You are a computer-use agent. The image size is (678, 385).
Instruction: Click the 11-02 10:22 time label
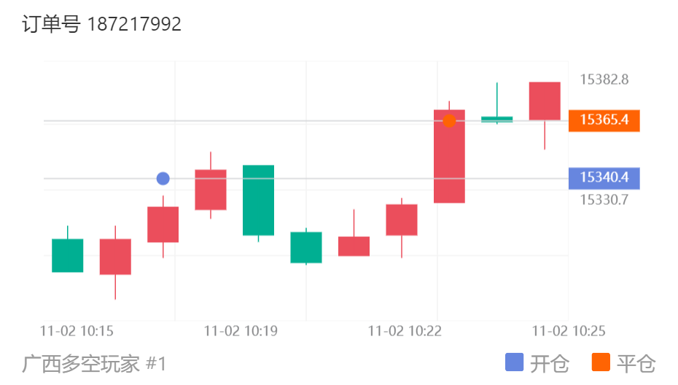[x=405, y=331]
